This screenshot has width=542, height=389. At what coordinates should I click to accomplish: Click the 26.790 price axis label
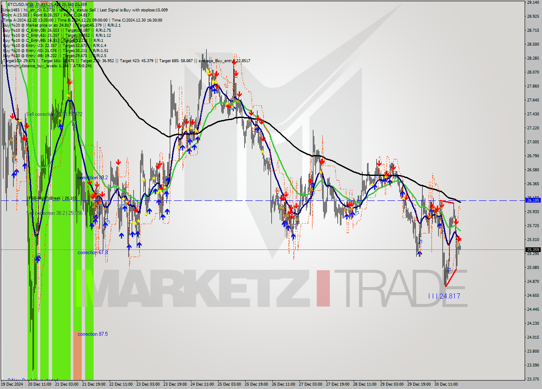533,156
